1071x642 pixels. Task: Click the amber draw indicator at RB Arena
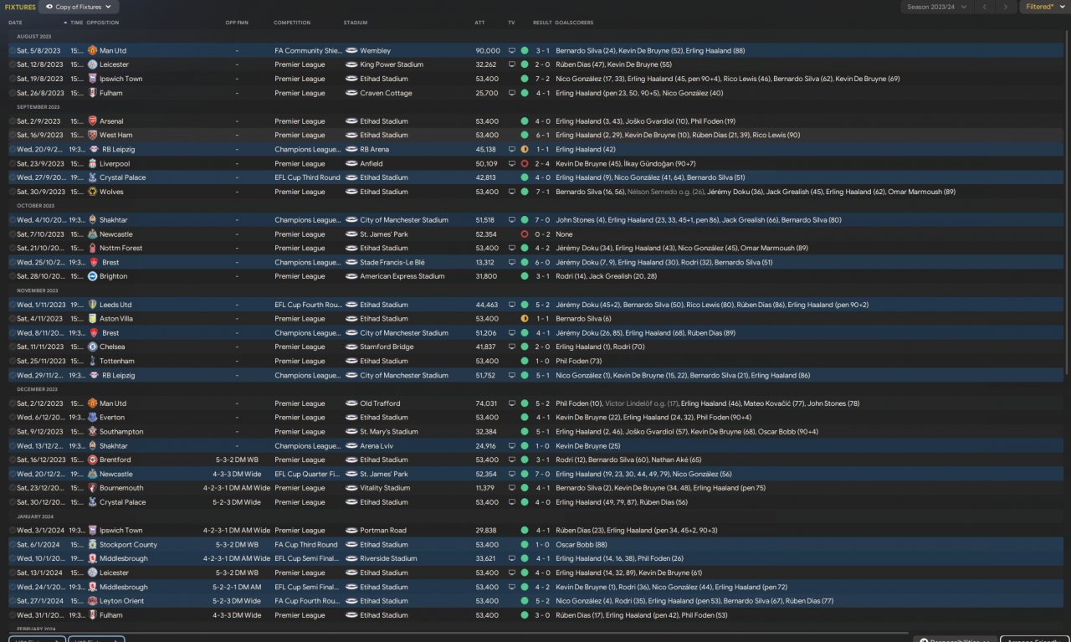[525, 149]
